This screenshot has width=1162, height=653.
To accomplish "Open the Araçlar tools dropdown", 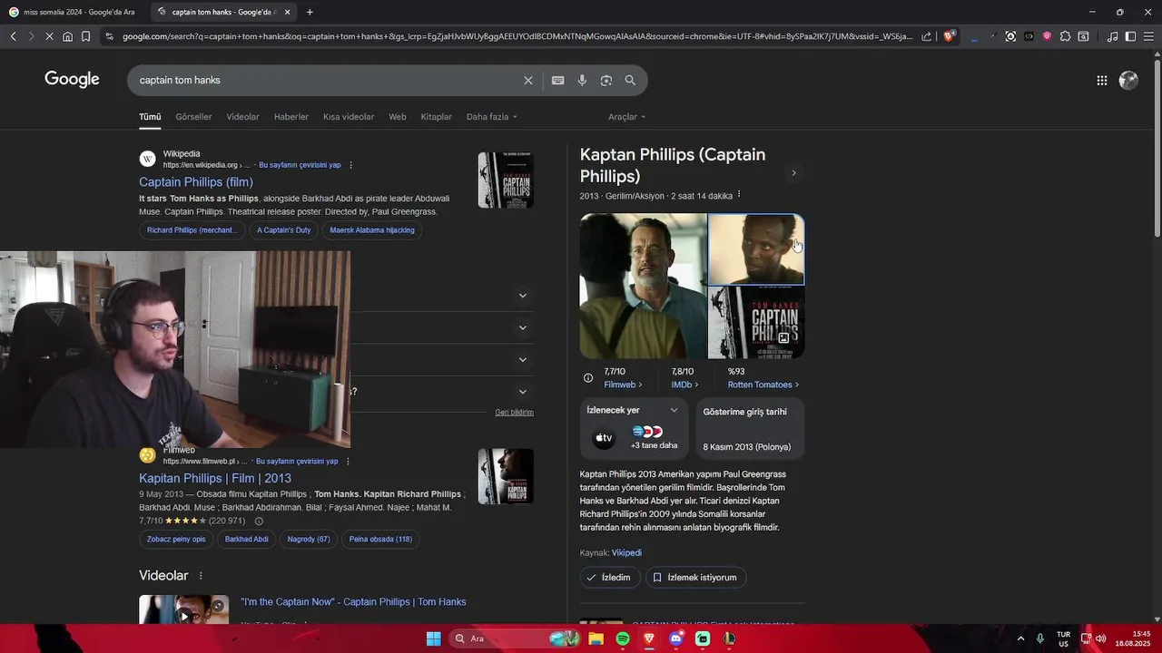I will point(627,117).
